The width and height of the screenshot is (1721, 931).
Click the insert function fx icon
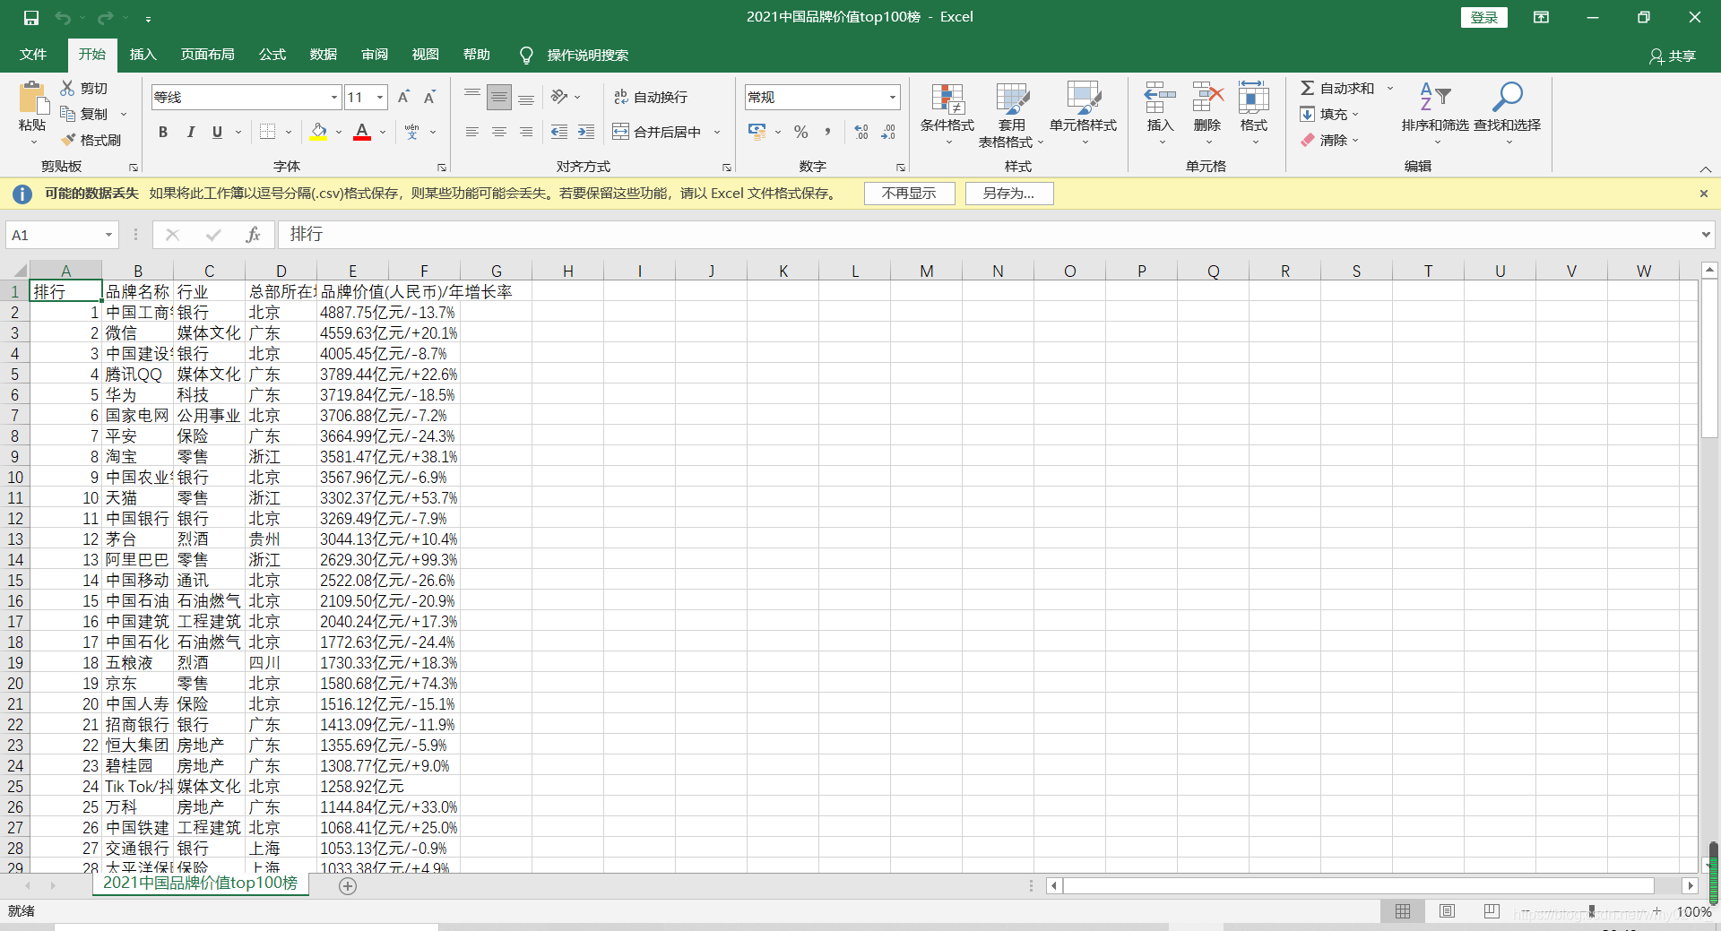[253, 235]
